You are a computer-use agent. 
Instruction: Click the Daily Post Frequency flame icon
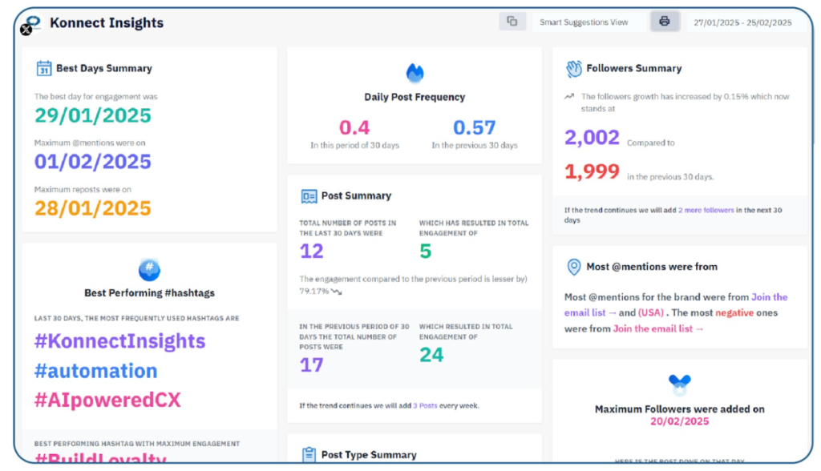415,73
